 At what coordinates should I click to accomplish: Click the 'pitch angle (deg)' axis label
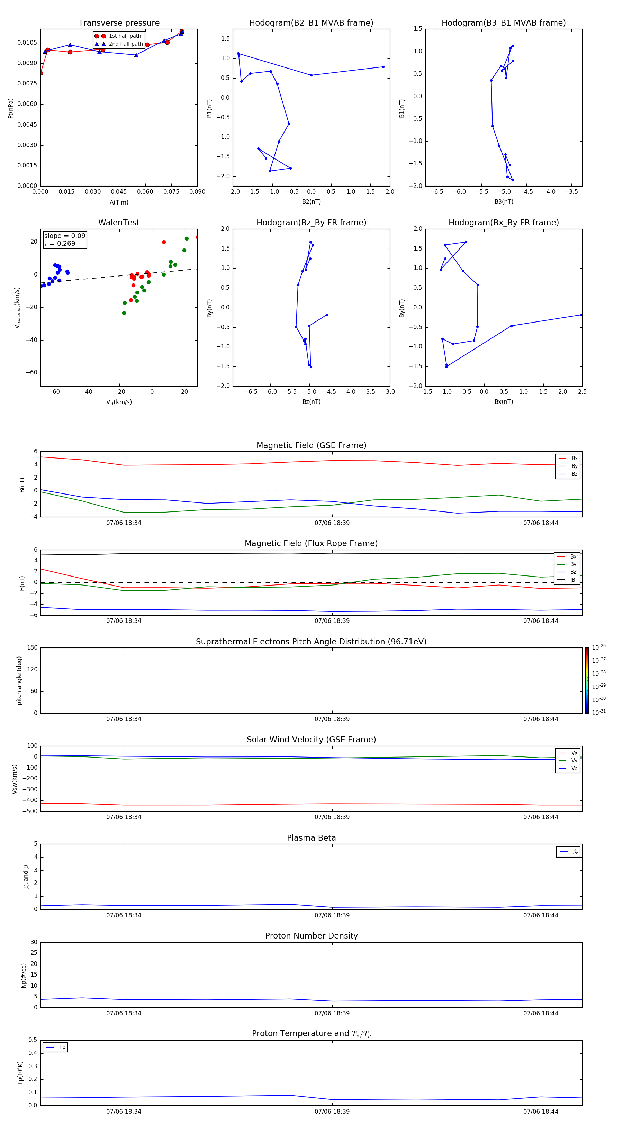click(19, 680)
